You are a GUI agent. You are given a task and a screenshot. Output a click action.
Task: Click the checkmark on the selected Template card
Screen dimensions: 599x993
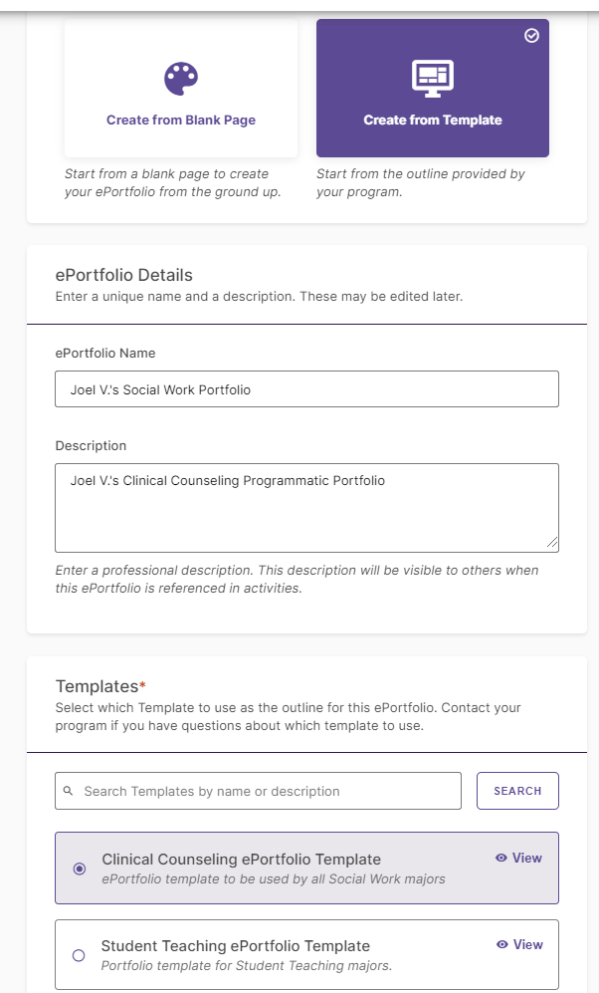tap(532, 36)
